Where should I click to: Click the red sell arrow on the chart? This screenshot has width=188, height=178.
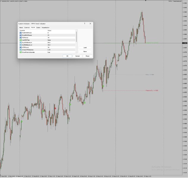tap(55, 108)
